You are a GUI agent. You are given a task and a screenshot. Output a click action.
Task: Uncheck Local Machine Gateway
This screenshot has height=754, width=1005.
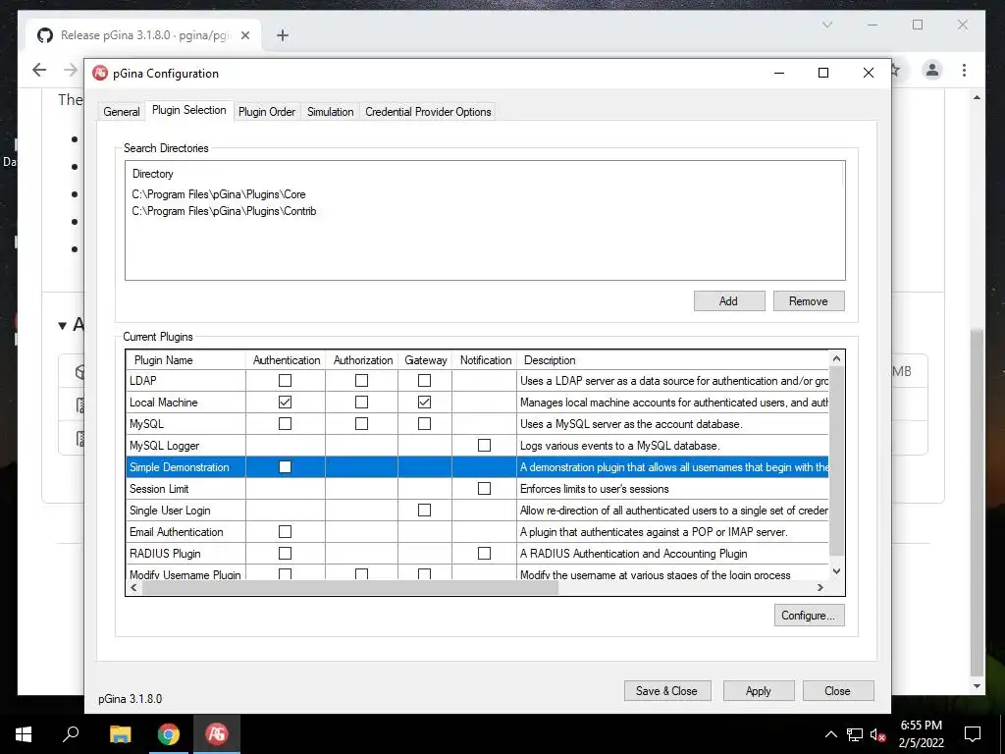click(x=424, y=402)
